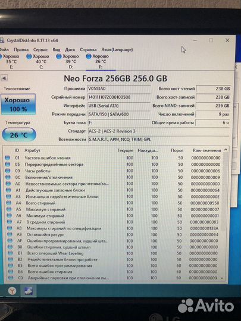This screenshot has width=241, height=321.
Task: Select drive E: at 35 °C
Action: pyautogui.click(x=10, y=61)
